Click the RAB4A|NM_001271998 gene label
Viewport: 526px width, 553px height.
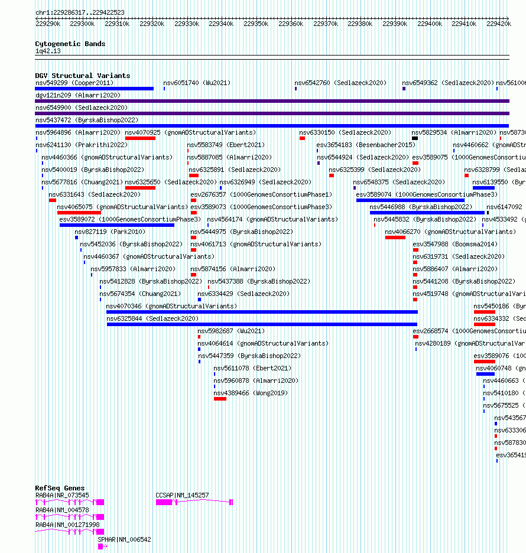[68, 525]
